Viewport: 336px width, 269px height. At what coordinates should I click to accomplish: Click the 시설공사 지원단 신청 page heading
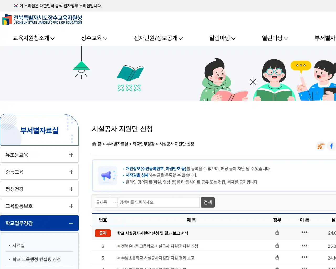122,129
